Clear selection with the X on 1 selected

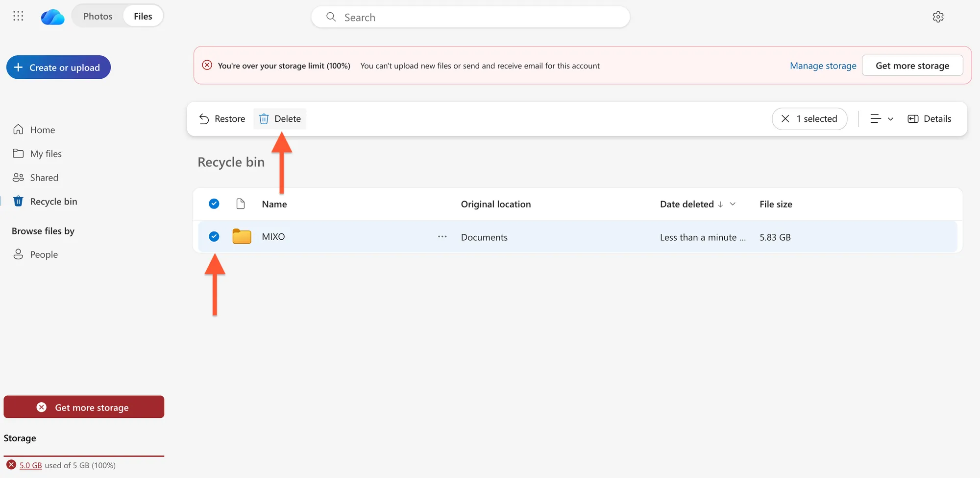785,119
